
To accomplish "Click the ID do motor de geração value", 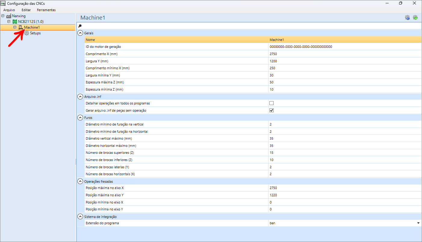I will point(345,47).
